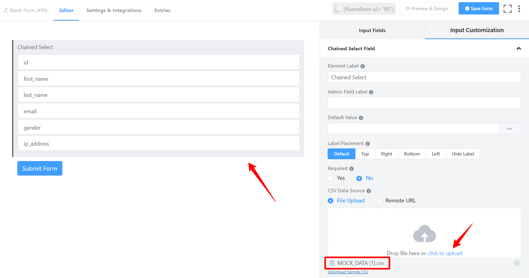Choose Remote URL as CSV source

click(x=379, y=201)
